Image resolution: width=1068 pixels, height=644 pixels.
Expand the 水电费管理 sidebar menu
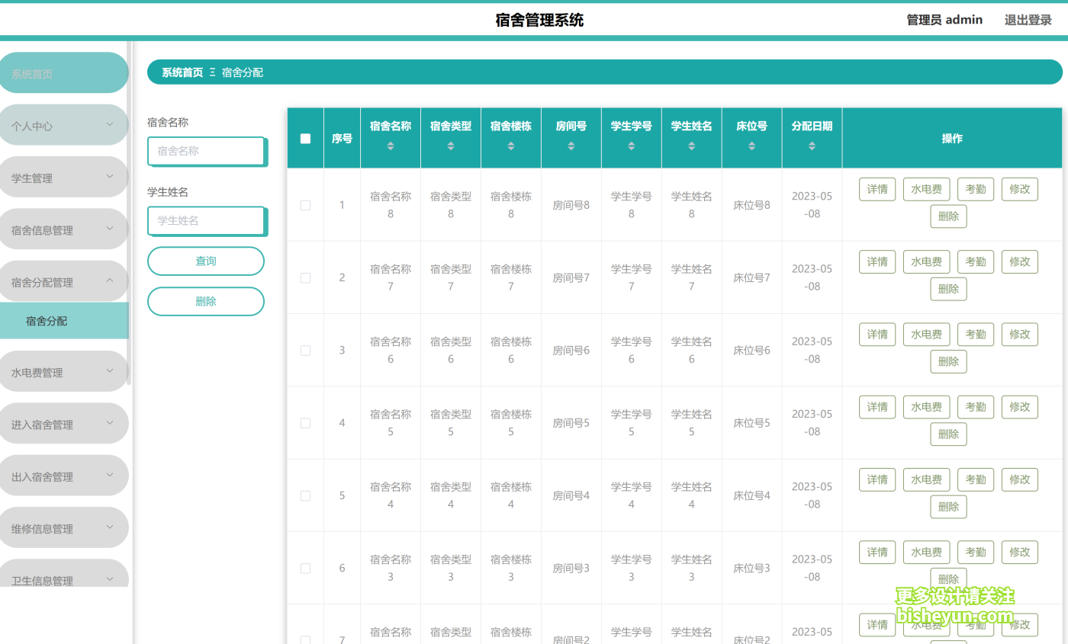[64, 372]
